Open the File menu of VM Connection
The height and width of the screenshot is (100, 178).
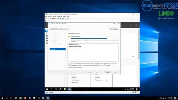click(x=46, y=16)
